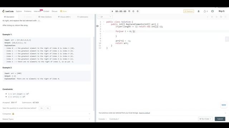
Task: Click the Accepted count 309,117
Action: tap(14, 102)
